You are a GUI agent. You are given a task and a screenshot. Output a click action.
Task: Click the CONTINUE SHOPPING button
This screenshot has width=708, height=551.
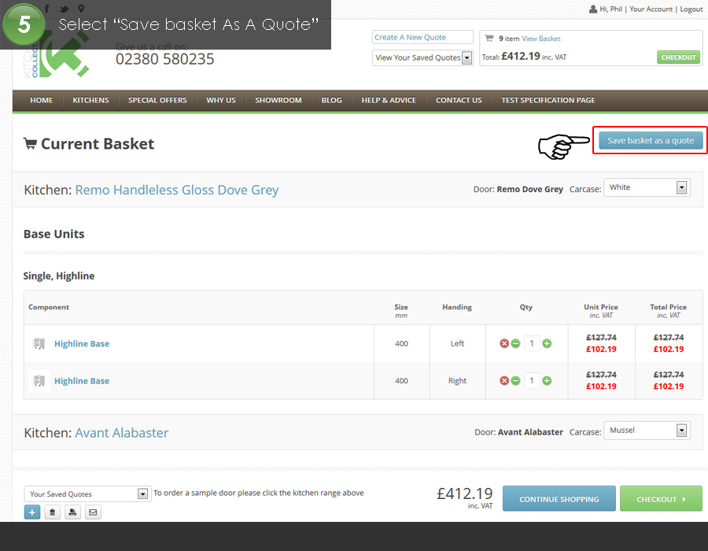click(x=559, y=499)
